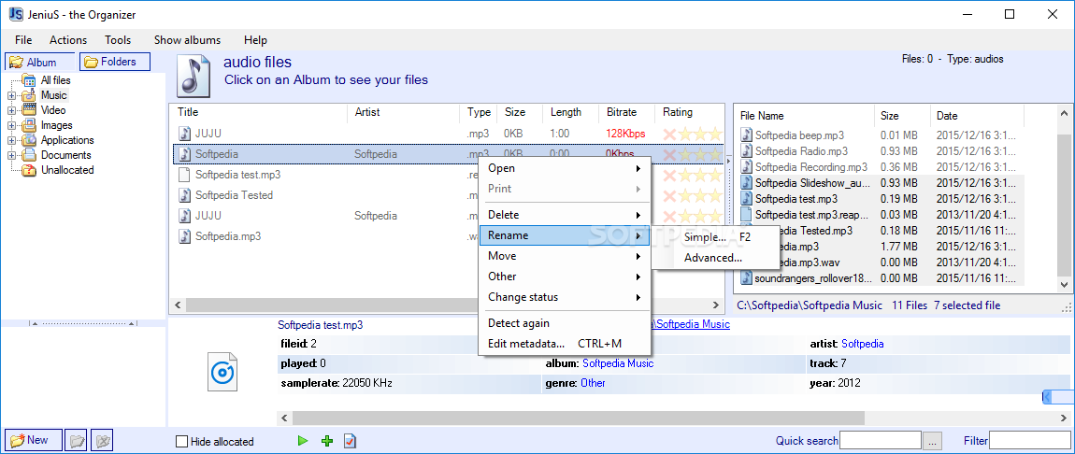Click the New album button

(x=33, y=440)
